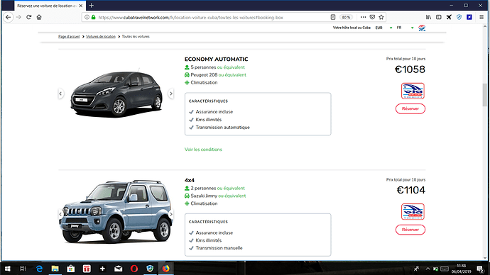Launch Opera browser from taskbar
This screenshot has height=275, width=490.
(x=134, y=269)
